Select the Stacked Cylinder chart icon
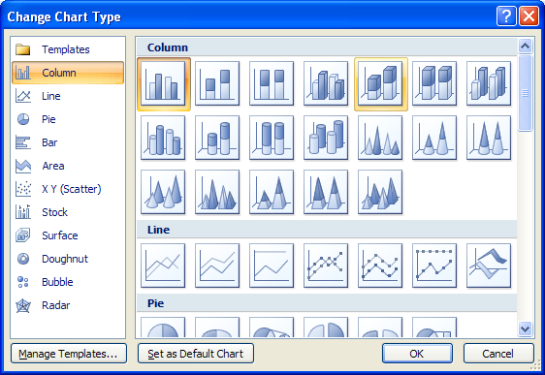The height and width of the screenshot is (375, 545). coord(217,138)
